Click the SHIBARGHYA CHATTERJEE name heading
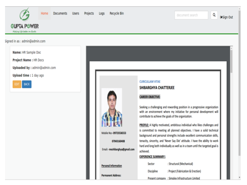 (x=157, y=87)
